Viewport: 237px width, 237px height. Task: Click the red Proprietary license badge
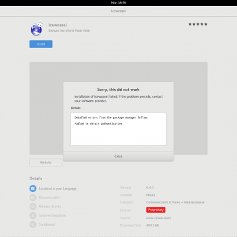[x=156, y=210]
